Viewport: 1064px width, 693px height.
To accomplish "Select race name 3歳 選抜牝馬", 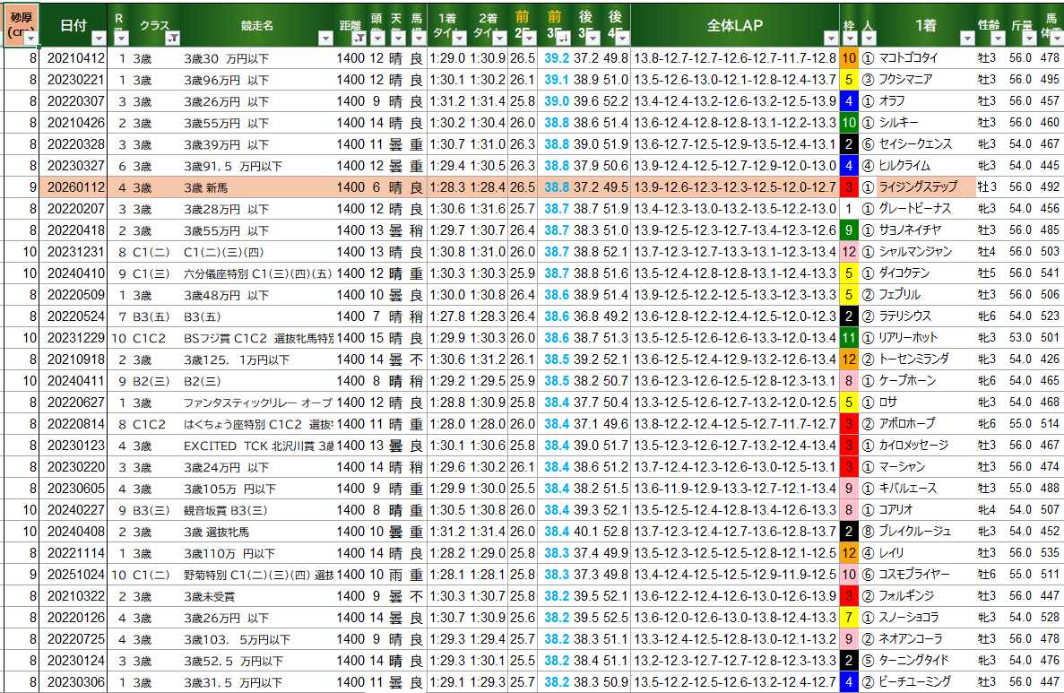I will 257,533.
